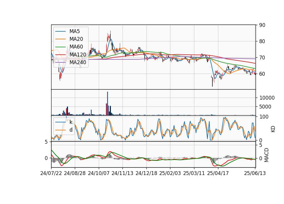Click the 24/10/07 date tick label
Screen dimensions: 284x204
point(99,173)
